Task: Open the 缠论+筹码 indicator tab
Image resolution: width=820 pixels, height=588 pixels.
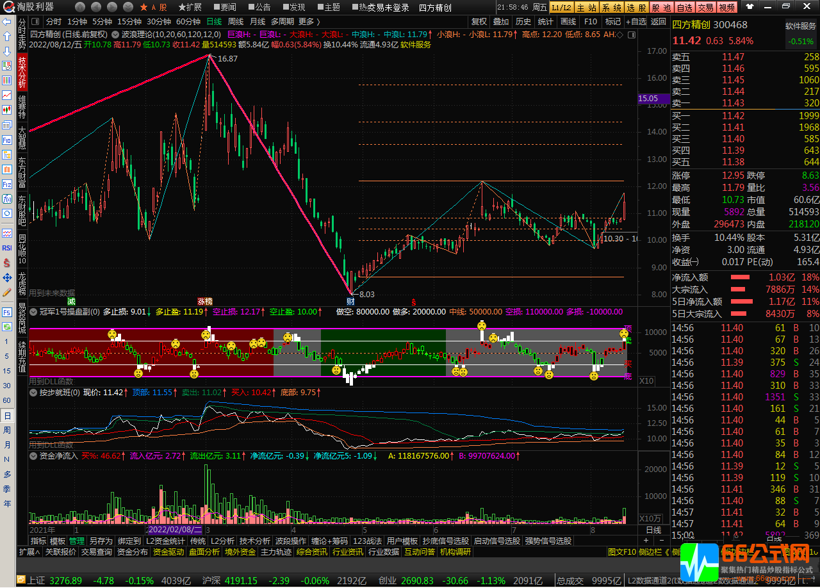Action: pos(329,541)
